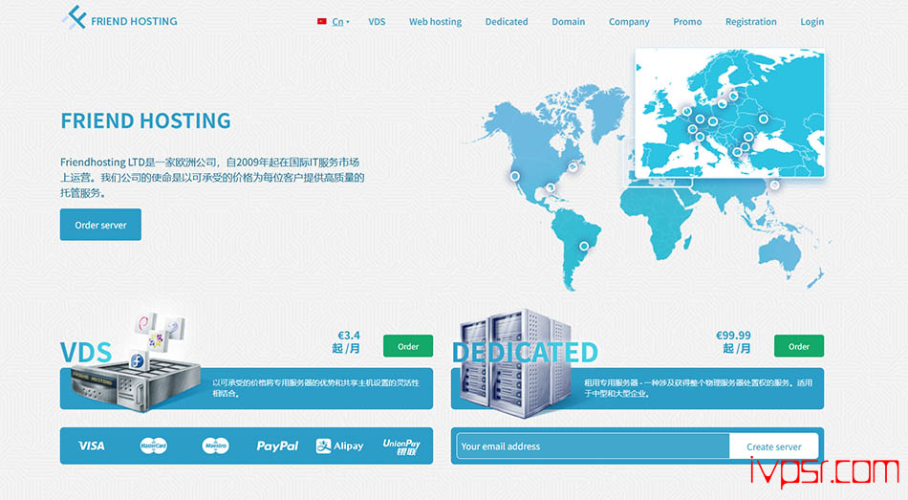Image resolution: width=908 pixels, height=500 pixels.
Task: Open the Cn language dropdown
Action: click(x=340, y=22)
